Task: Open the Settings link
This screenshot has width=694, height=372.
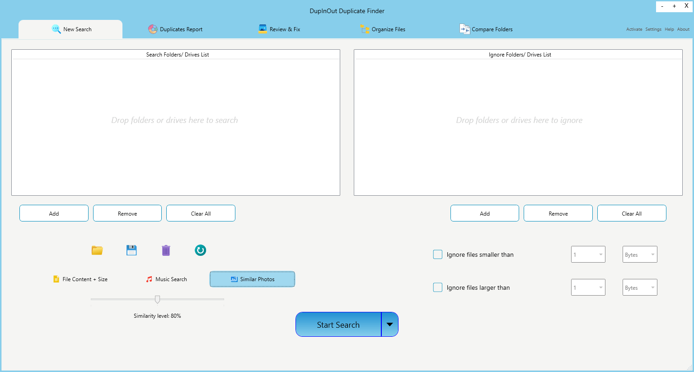Action: (653, 29)
